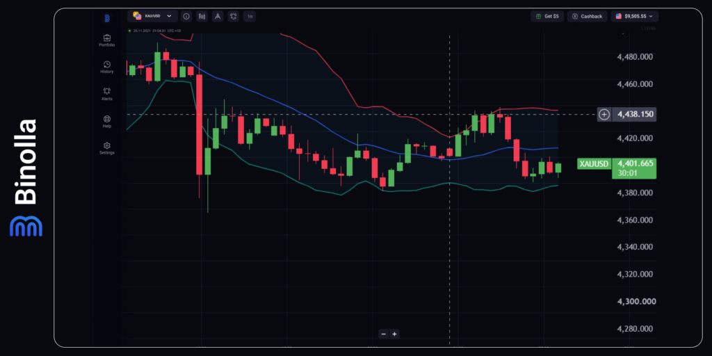Open the Settings panel
Viewport: 712px width, 356px height.
(x=106, y=148)
